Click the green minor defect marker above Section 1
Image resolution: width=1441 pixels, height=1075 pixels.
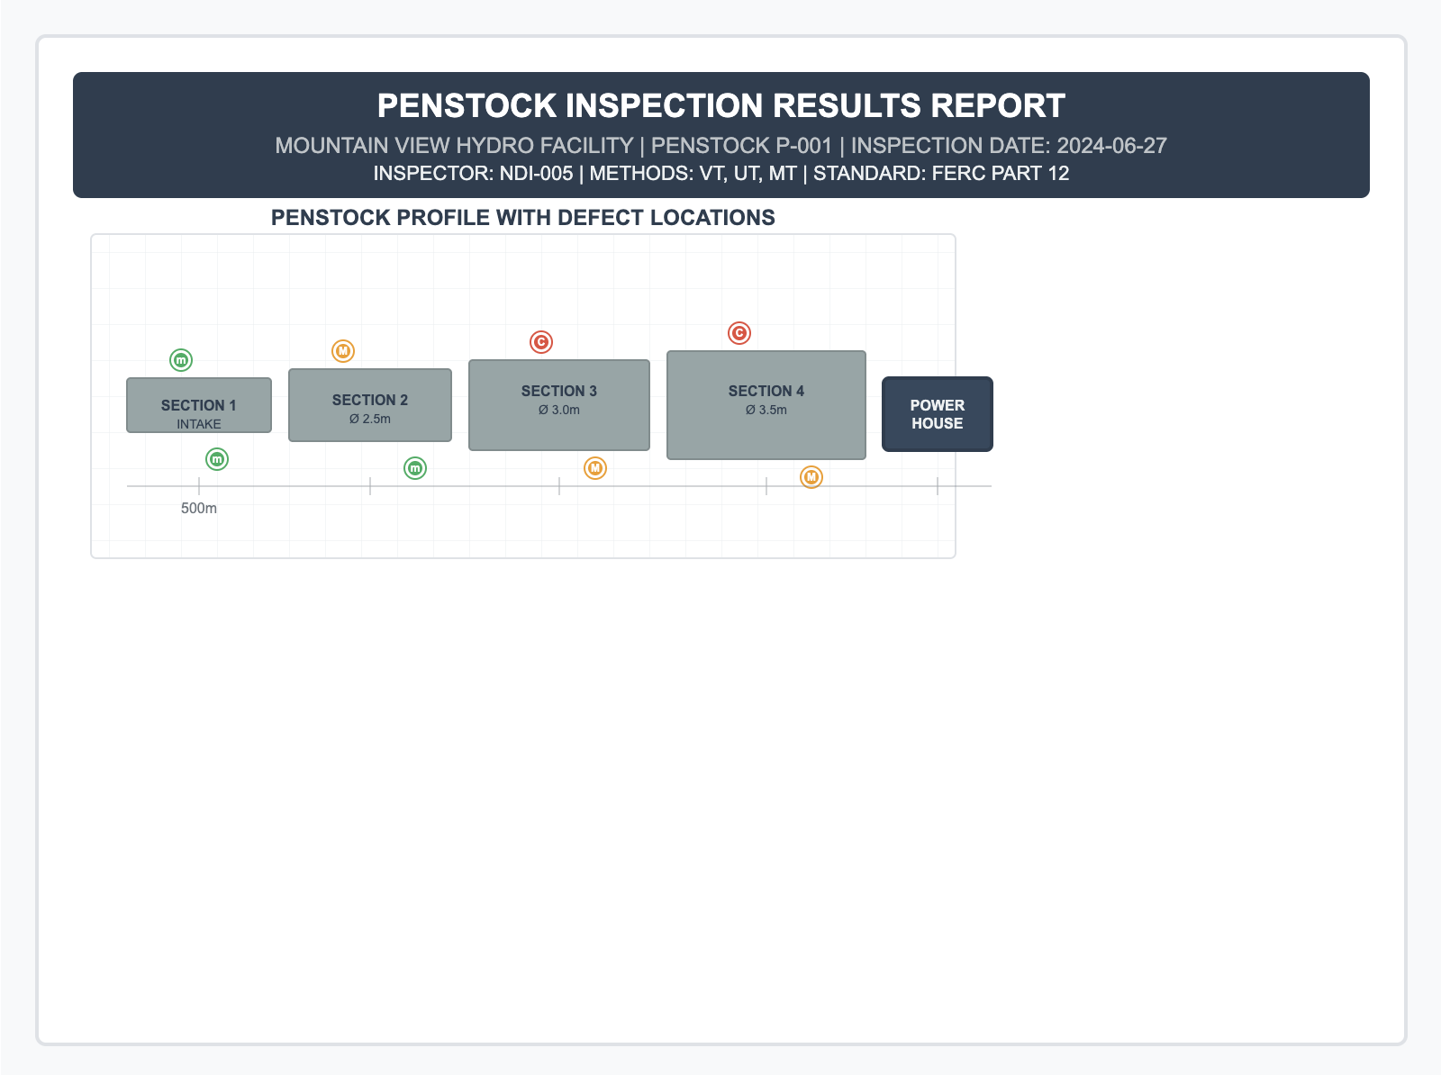click(x=181, y=360)
